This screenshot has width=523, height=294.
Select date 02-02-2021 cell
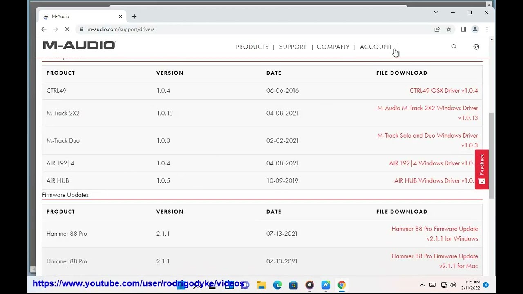tap(282, 140)
